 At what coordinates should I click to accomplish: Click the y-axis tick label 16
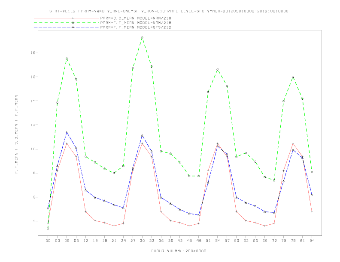click(33, 77)
